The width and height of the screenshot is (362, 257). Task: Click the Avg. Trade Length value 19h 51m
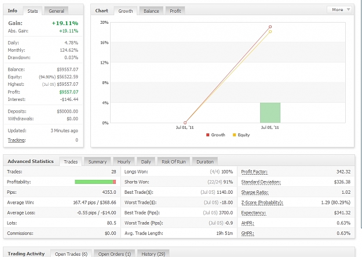coord(224,233)
